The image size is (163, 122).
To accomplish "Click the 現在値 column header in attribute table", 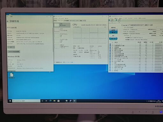I will coord(139,42).
